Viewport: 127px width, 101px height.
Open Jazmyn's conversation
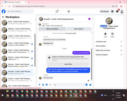[17, 79]
